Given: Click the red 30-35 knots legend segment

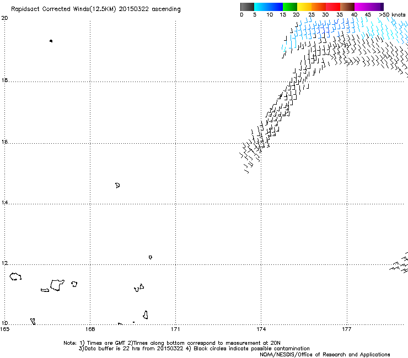Looking at the screenshot, I should [x=333, y=7].
